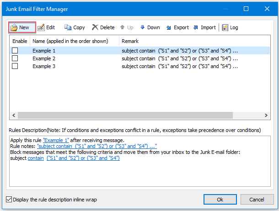Click the left arrow of horizontal scrollbar
Screen dimensions: 279x211
14,115
